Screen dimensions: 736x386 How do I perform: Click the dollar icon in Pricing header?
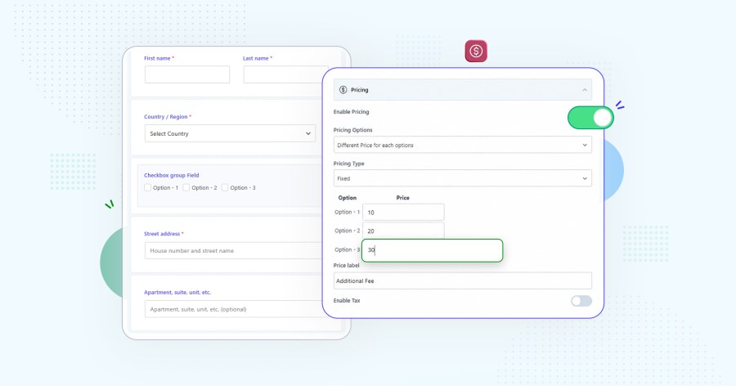343,90
